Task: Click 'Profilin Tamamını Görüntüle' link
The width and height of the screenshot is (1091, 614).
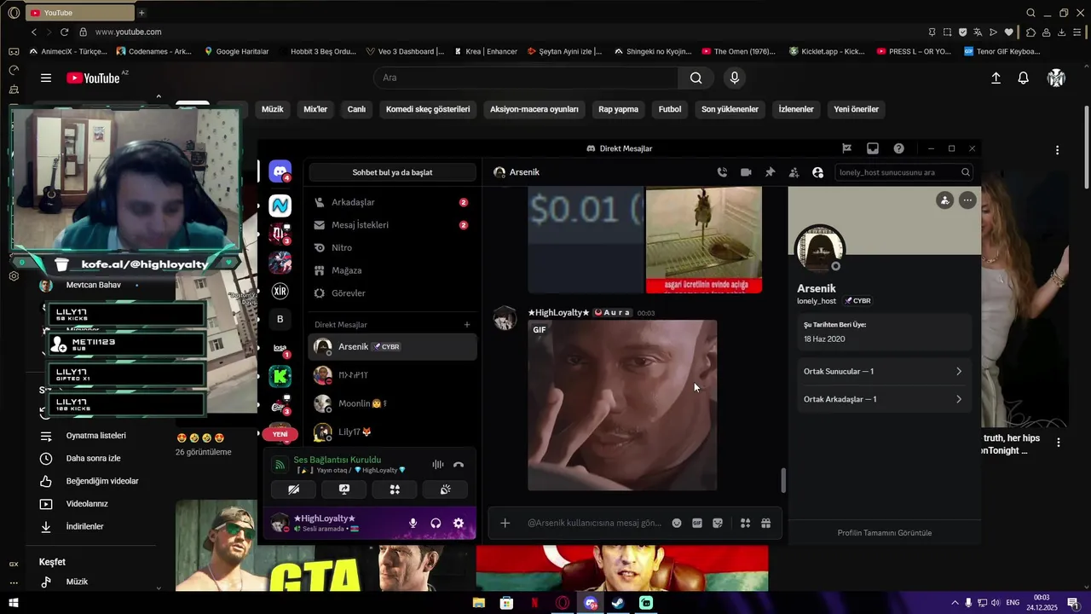Action: (x=884, y=533)
